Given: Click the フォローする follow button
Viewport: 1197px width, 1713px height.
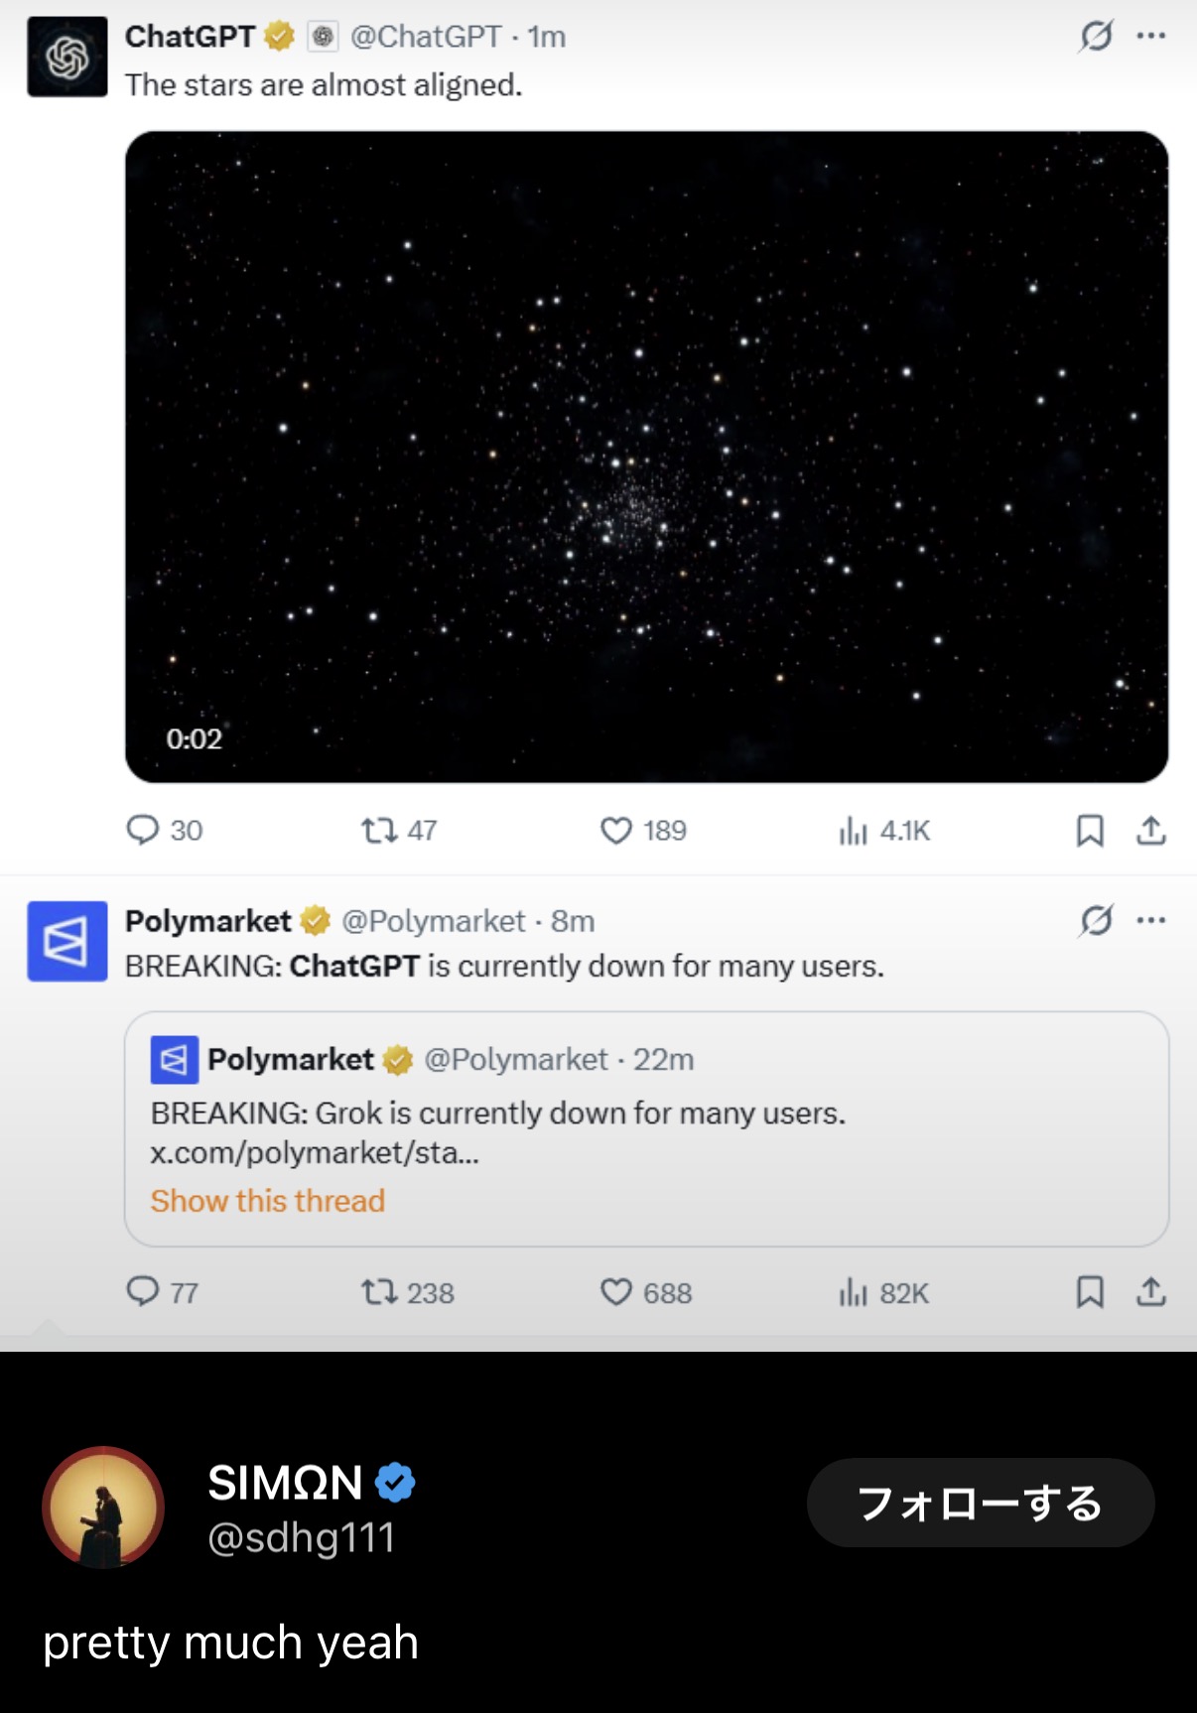Looking at the screenshot, I should (981, 1503).
